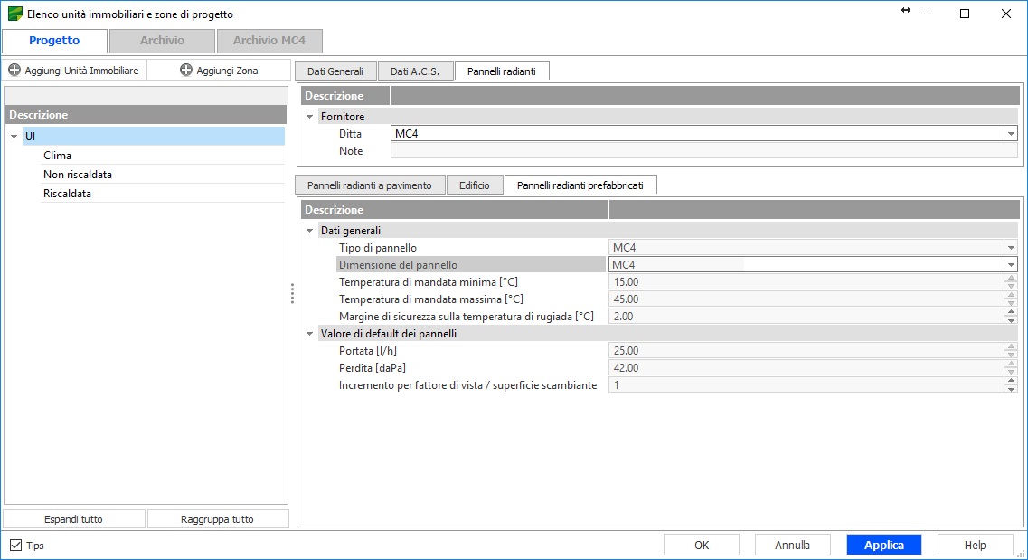Collapse the Fornitore section
This screenshot has width=1028, height=560.
[x=309, y=117]
